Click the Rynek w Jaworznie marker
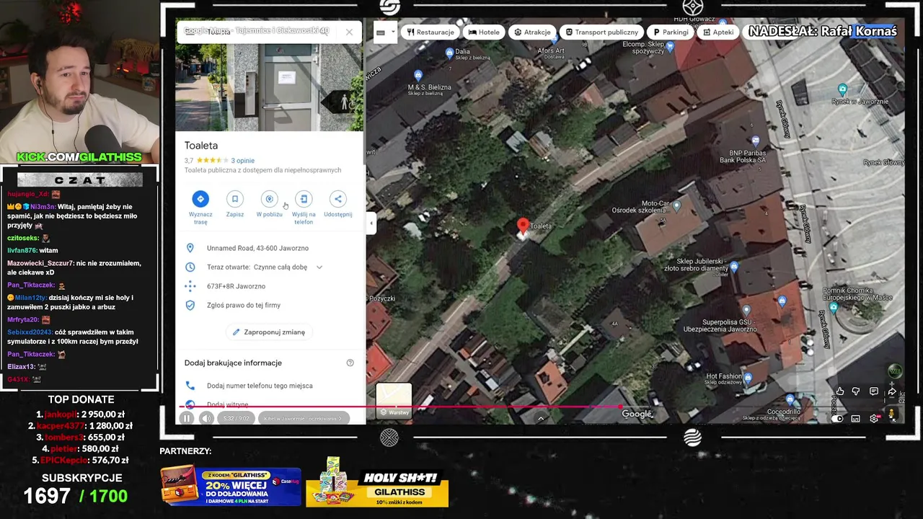 (842, 89)
